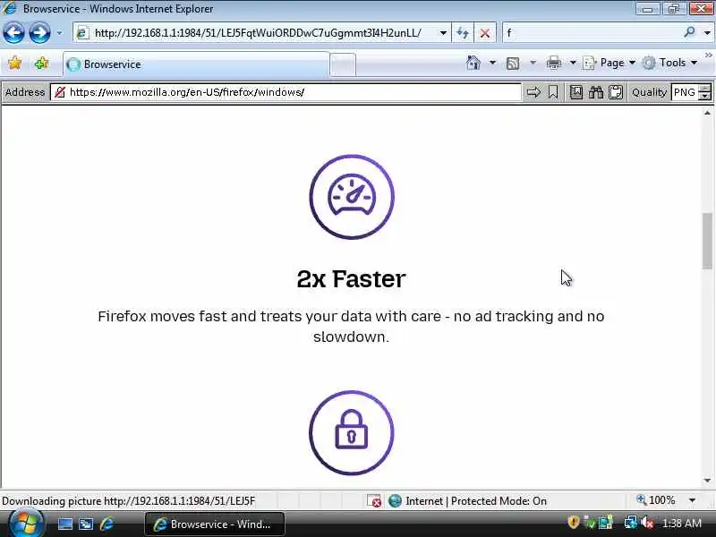Click the security shield tray icon
716x537 pixels.
tap(573, 522)
